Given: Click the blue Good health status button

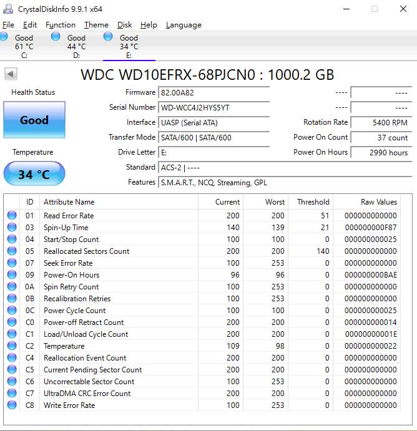Looking at the screenshot, I should click(x=34, y=120).
